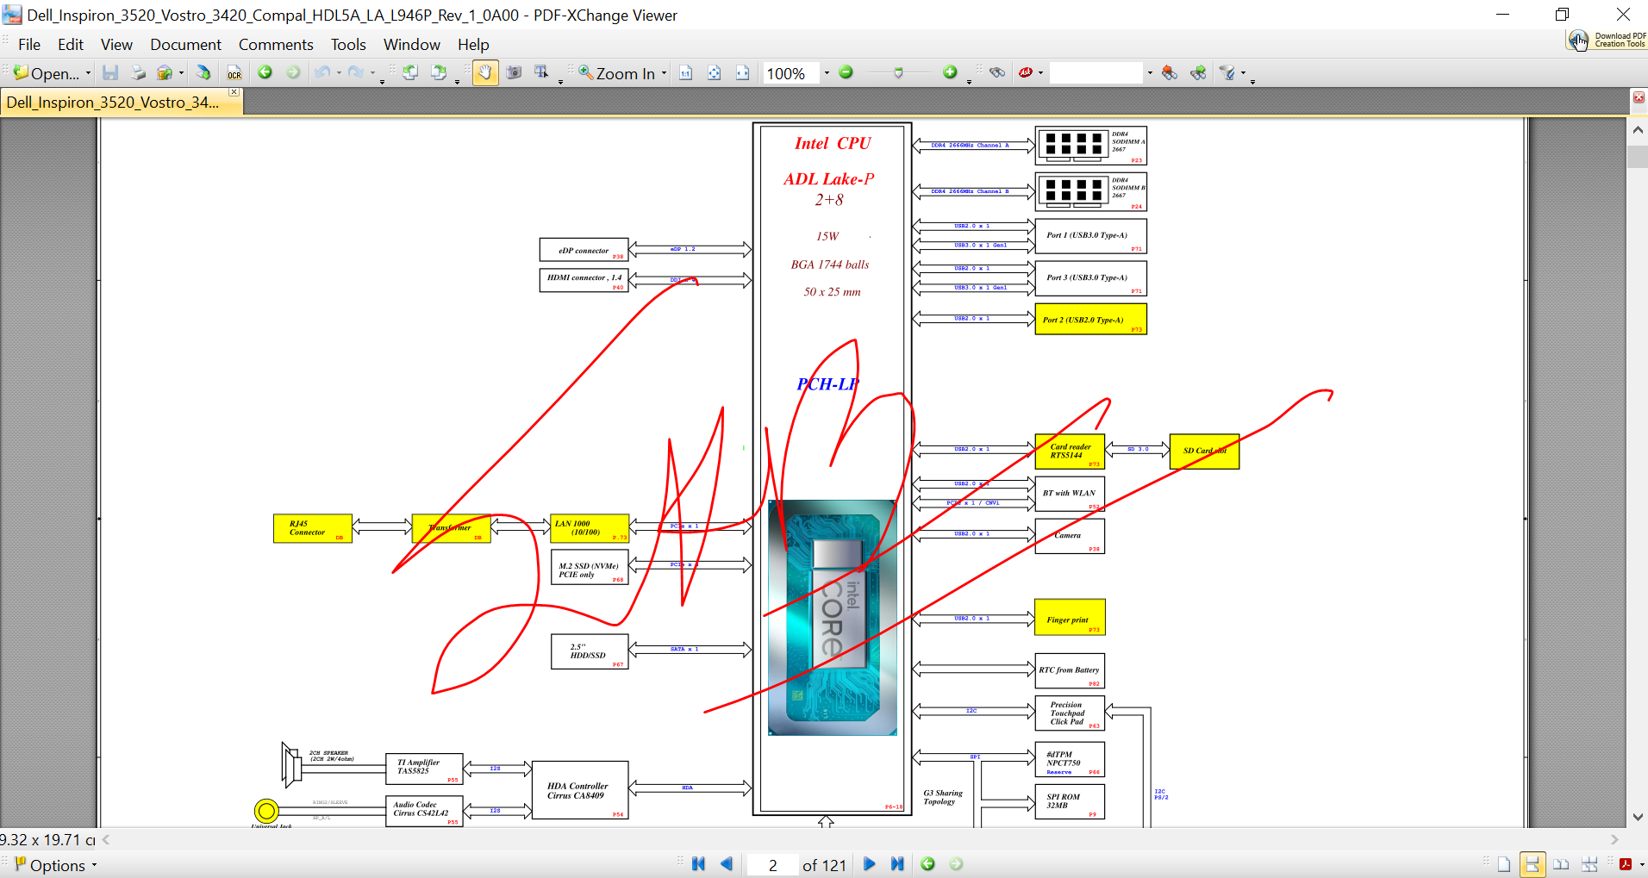Set zoom to Actual Size
This screenshot has height=878, width=1648.
tap(686, 73)
